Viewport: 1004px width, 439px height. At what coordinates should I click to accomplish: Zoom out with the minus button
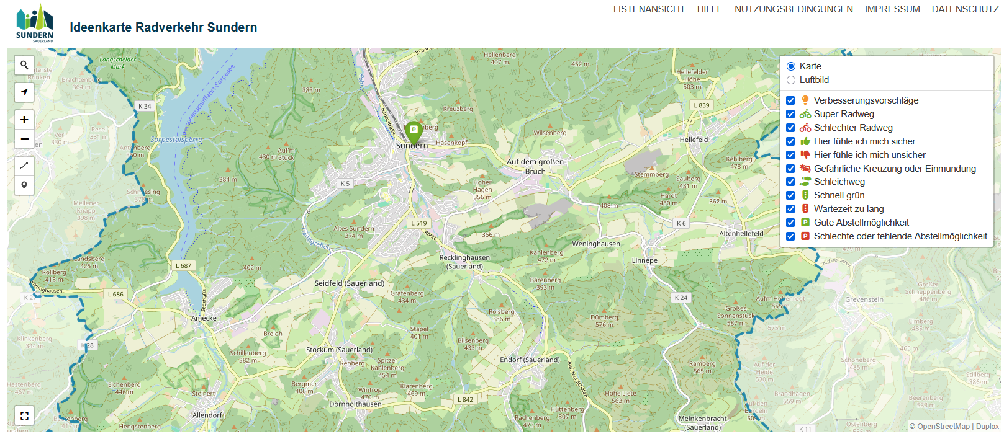pos(24,139)
